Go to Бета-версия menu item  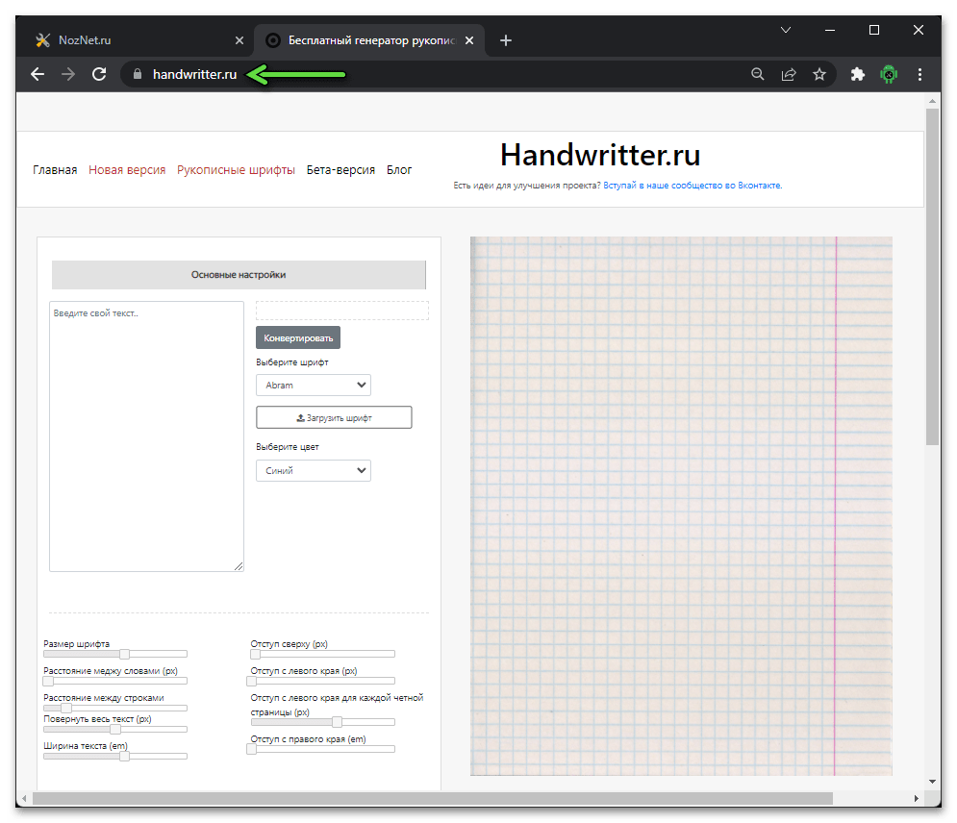340,170
